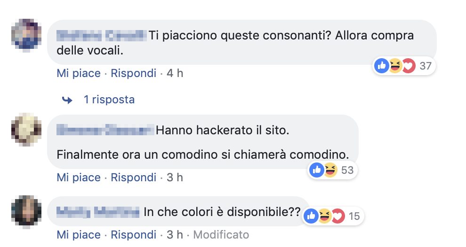This screenshot has width=466, height=247.
Task: Click the blue like reaction on vocali comment
Action: coord(382,66)
